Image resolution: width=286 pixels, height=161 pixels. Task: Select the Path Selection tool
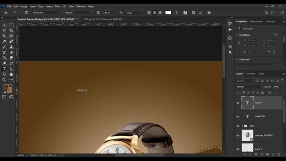(x=11, y=69)
